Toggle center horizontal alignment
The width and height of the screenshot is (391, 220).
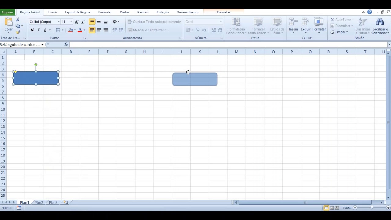click(x=99, y=30)
